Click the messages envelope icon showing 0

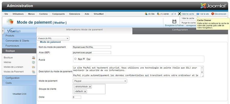point(172,14)
